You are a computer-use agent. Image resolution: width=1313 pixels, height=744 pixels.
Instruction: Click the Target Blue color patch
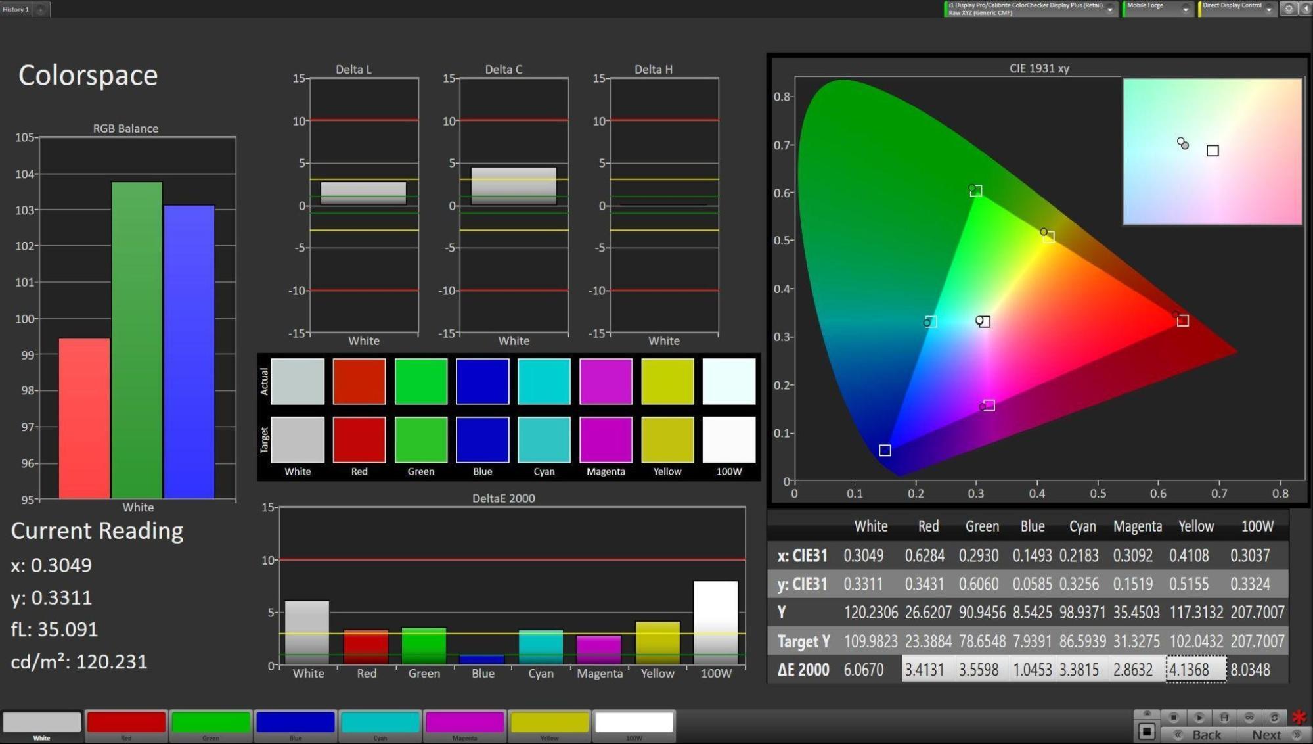pyautogui.click(x=483, y=440)
